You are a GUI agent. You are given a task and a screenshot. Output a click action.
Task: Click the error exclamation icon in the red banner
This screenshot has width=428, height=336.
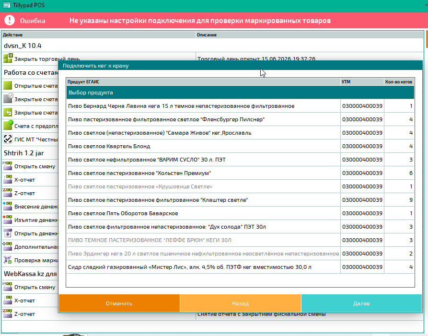10,20
